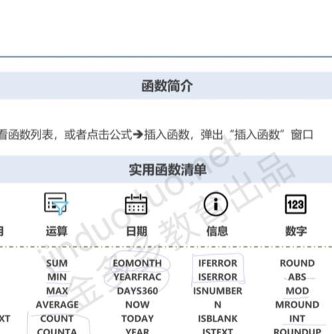Screen dimensions: 332x334
Task: Click the 数字 category label
Action: coord(296,231)
